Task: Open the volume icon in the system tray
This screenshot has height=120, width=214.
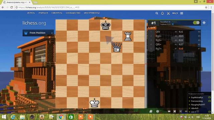Action: 192,117
